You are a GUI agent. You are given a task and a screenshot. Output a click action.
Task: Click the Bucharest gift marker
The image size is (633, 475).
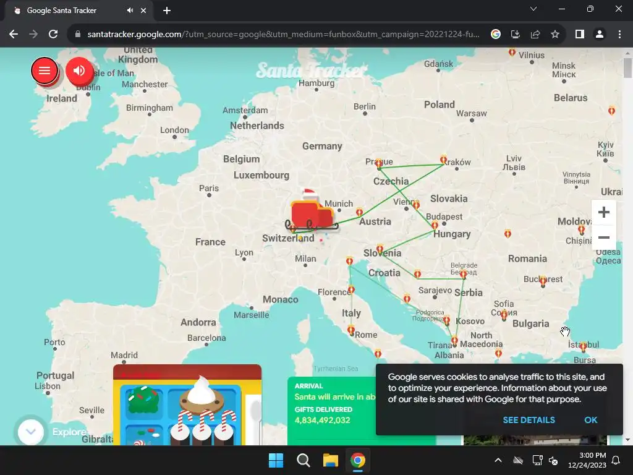click(543, 280)
